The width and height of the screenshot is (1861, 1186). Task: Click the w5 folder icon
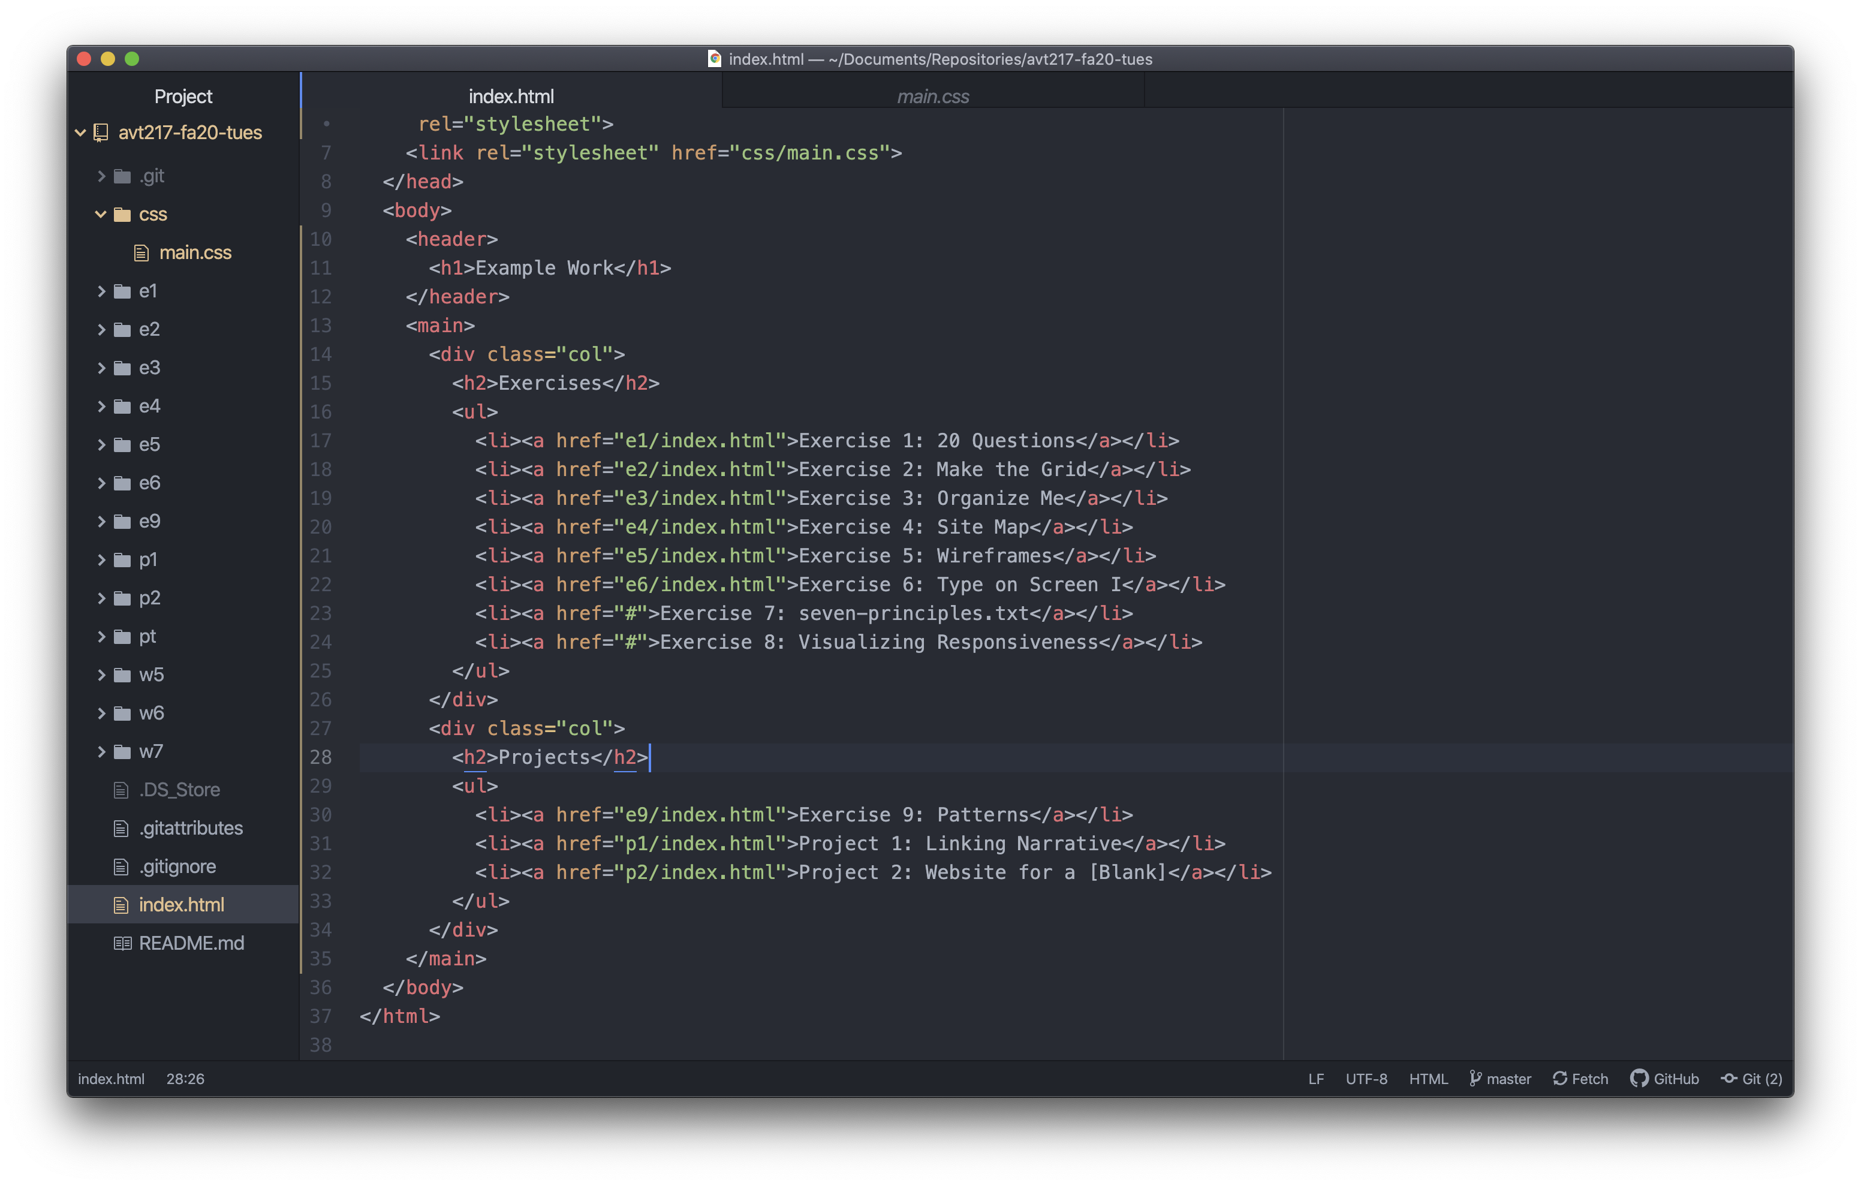[122, 675]
